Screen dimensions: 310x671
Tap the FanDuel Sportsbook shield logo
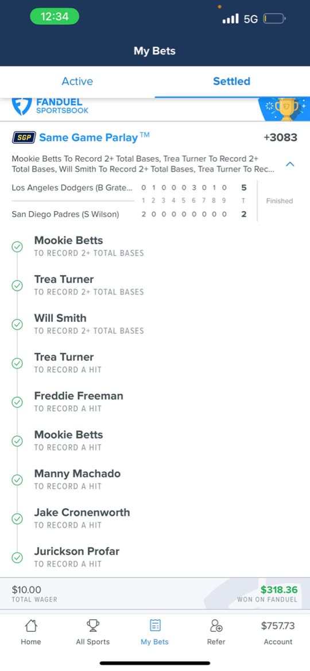[x=21, y=106]
